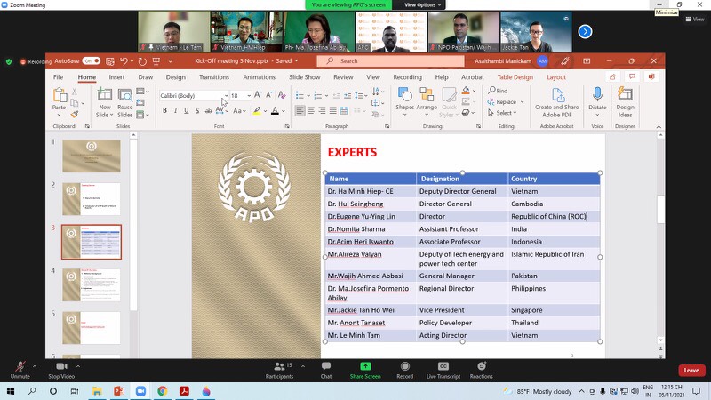Center text in Paragraph group
Image resolution: width=711 pixels, height=400 pixels.
(311, 110)
